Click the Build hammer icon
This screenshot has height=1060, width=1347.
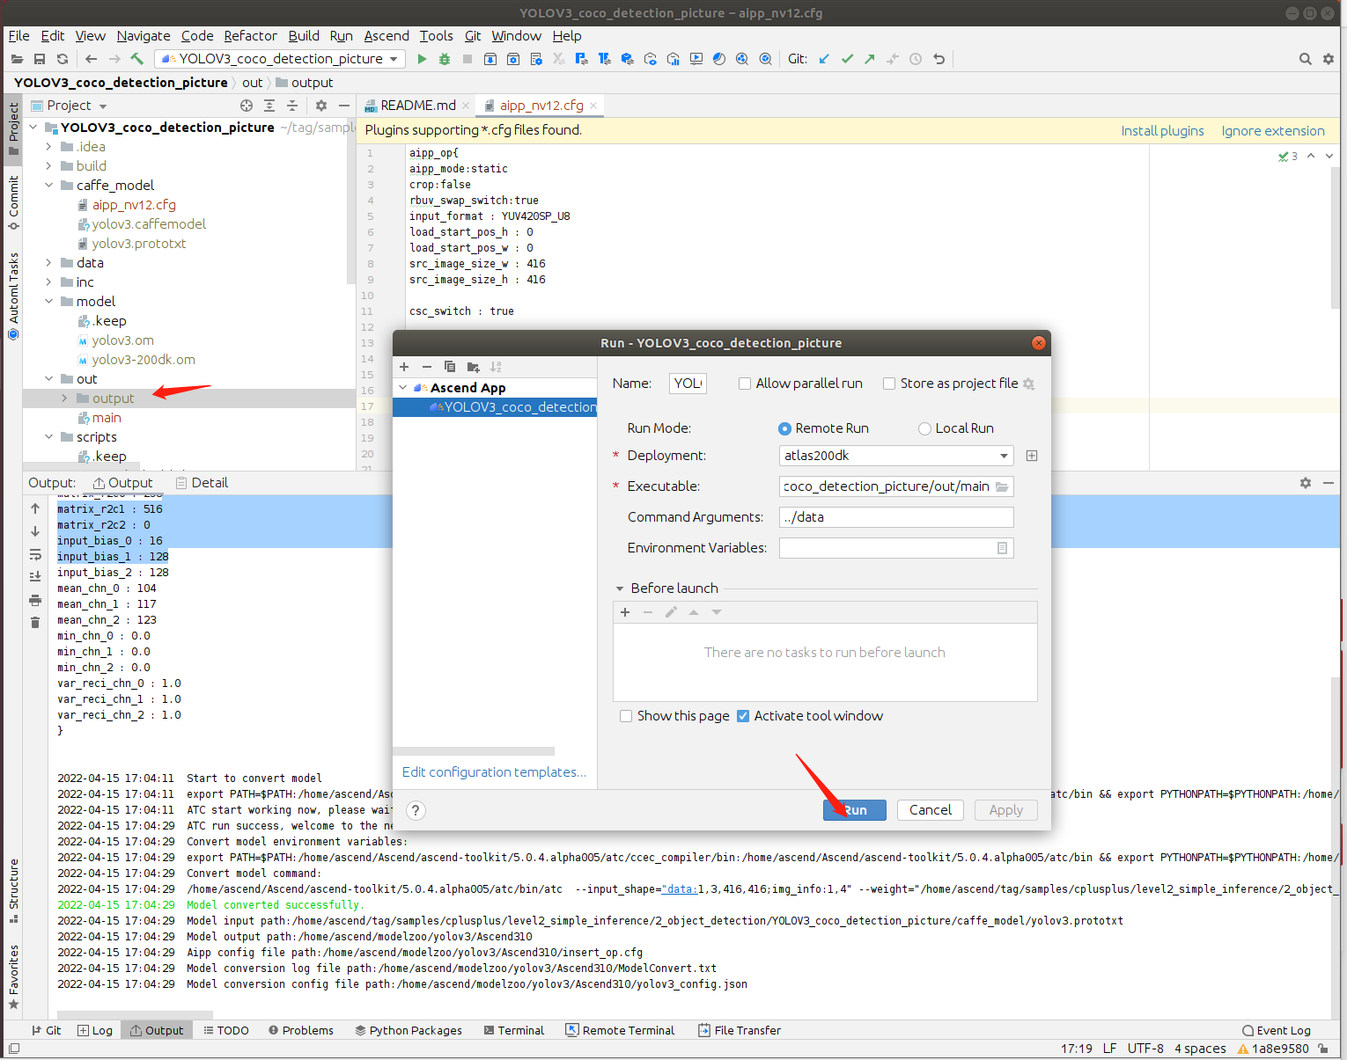(x=137, y=59)
